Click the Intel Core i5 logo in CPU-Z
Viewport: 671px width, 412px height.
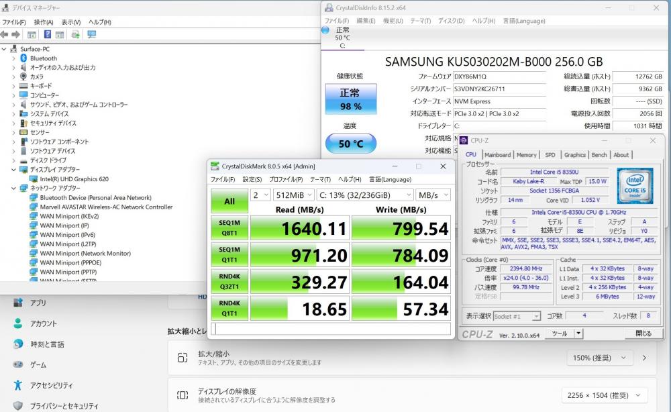[x=635, y=186]
